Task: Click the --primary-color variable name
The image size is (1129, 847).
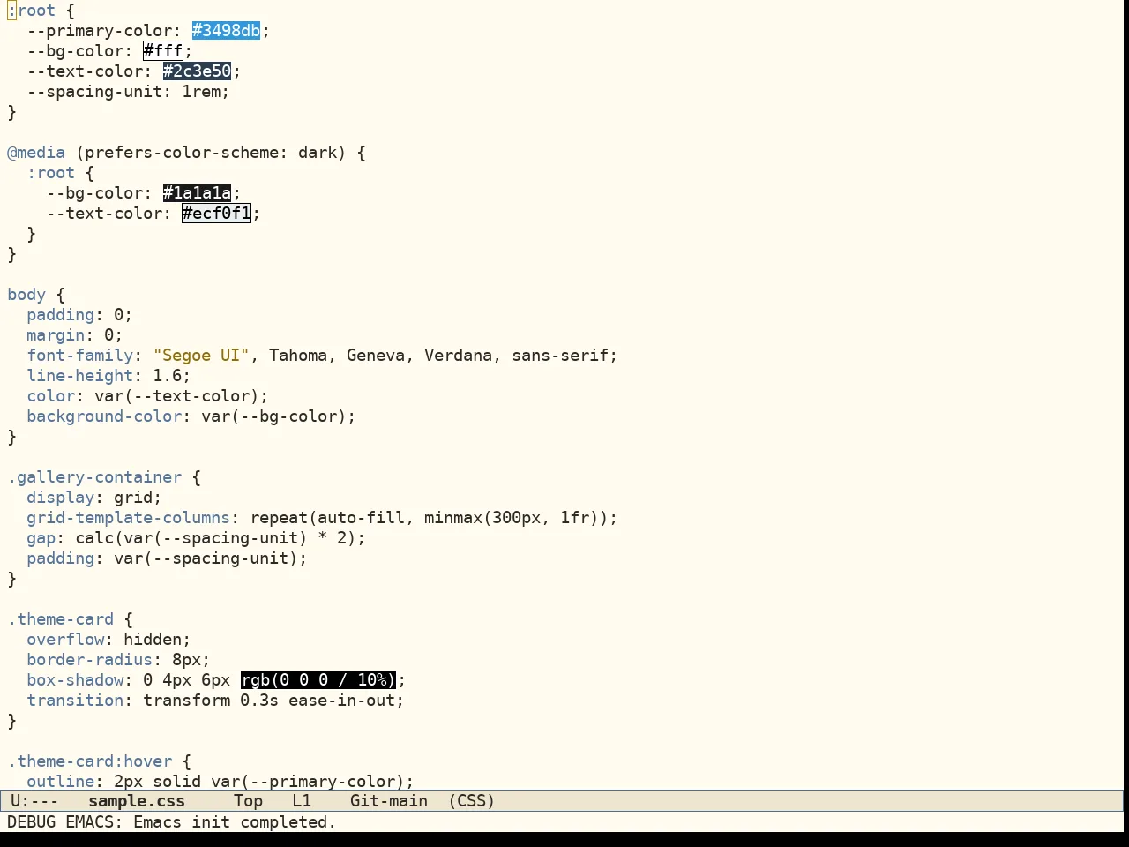Action: [x=100, y=31]
